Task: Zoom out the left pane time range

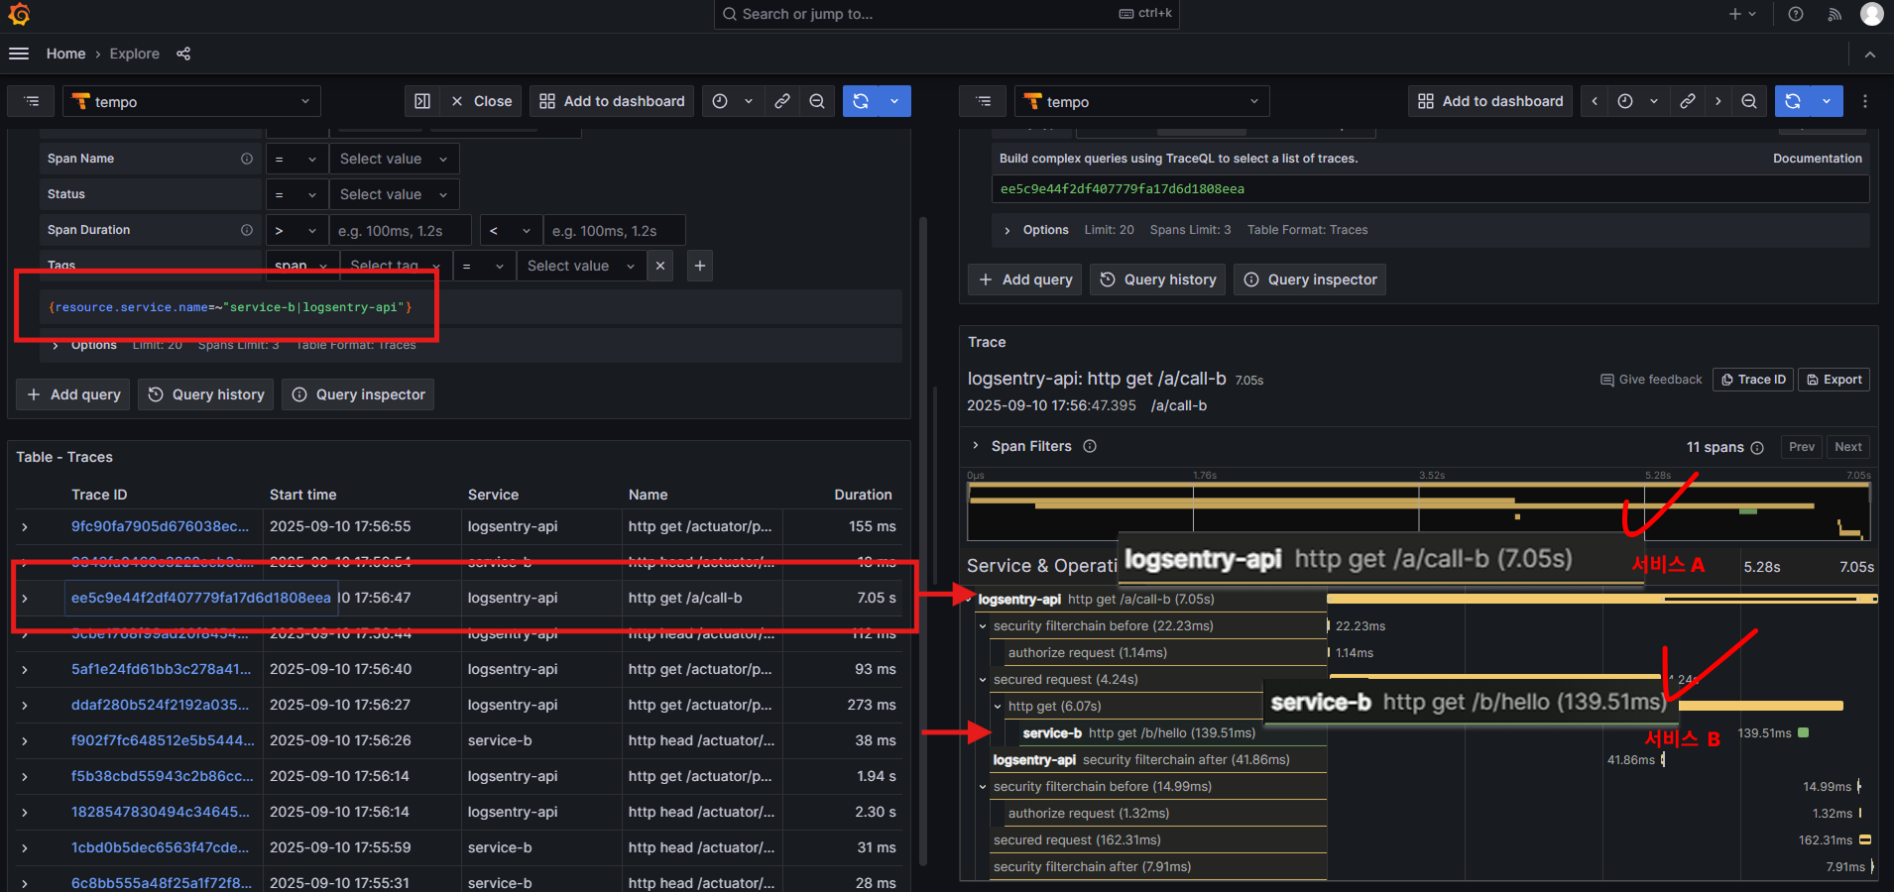Action: point(817,101)
